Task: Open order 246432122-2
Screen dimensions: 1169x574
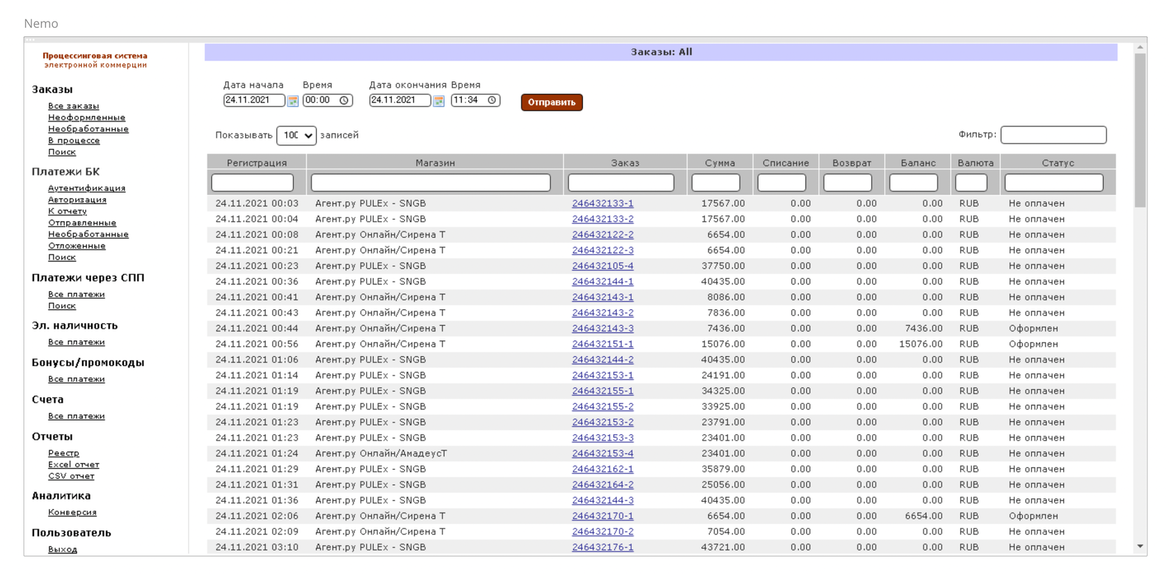Action: [x=603, y=235]
